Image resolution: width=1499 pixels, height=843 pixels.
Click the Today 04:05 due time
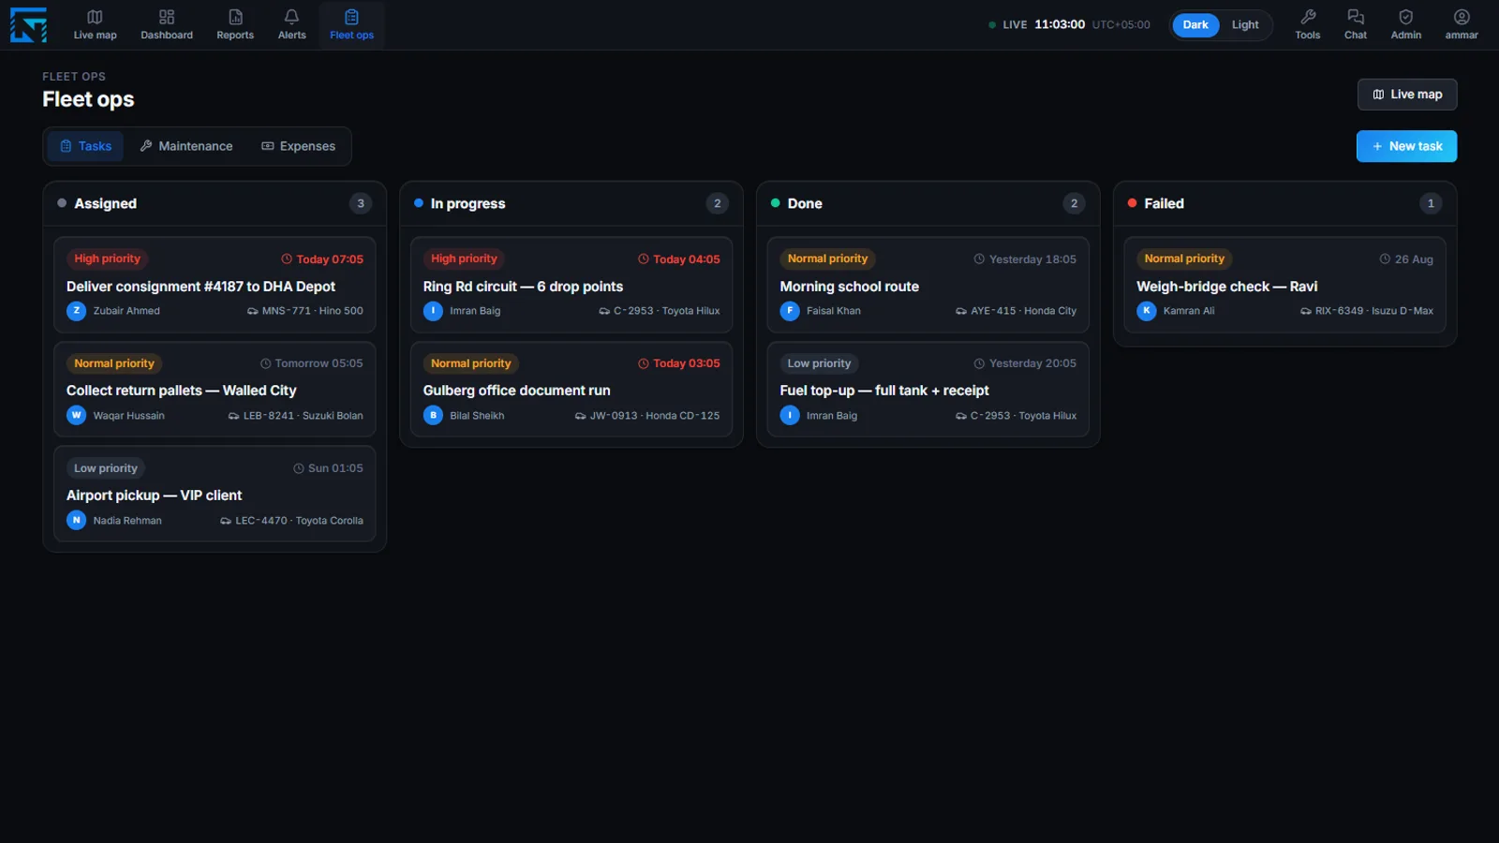(x=679, y=259)
